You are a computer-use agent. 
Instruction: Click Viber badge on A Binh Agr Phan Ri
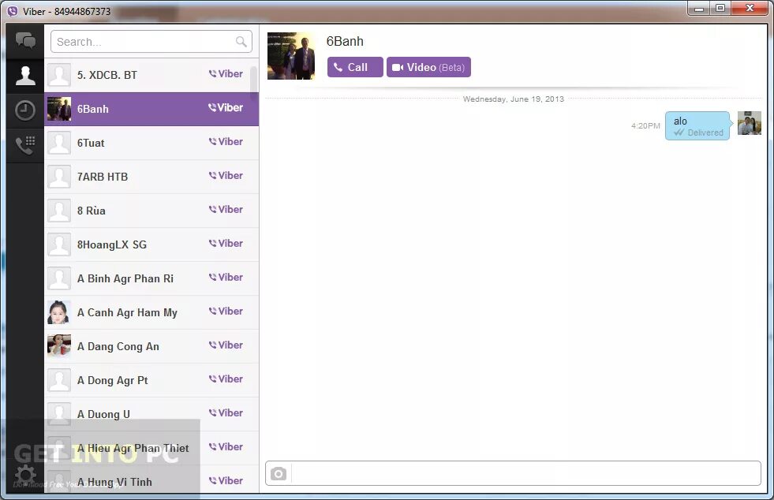(x=226, y=278)
